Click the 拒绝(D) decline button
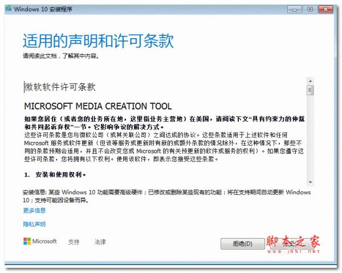The height and width of the screenshot is (273, 342). click(243, 243)
